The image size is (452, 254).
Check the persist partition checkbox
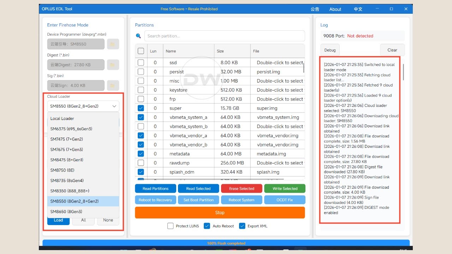[x=141, y=72]
